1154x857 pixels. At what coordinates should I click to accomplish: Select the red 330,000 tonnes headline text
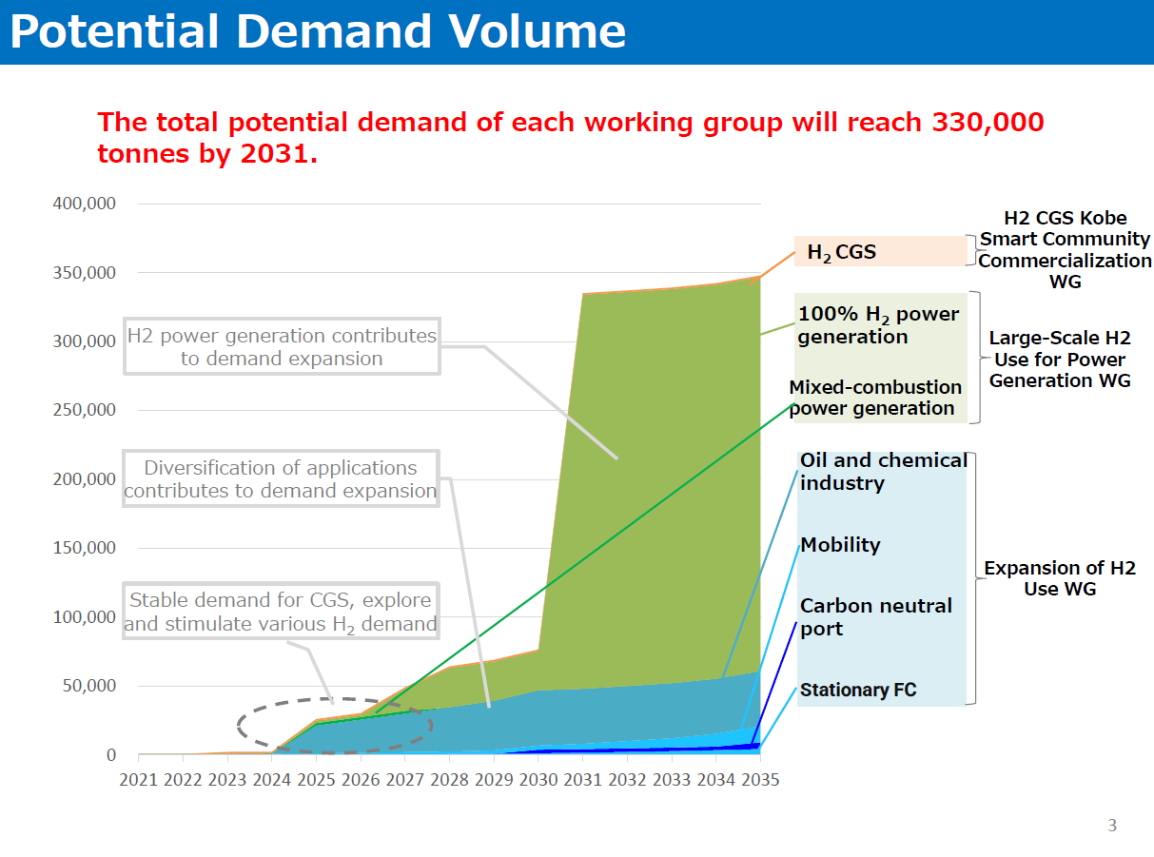[x=571, y=137]
